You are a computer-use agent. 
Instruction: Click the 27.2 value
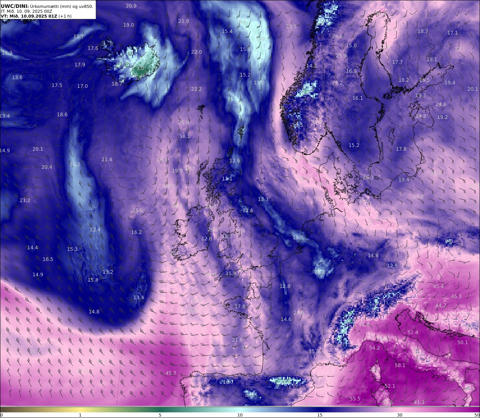click(x=337, y=82)
